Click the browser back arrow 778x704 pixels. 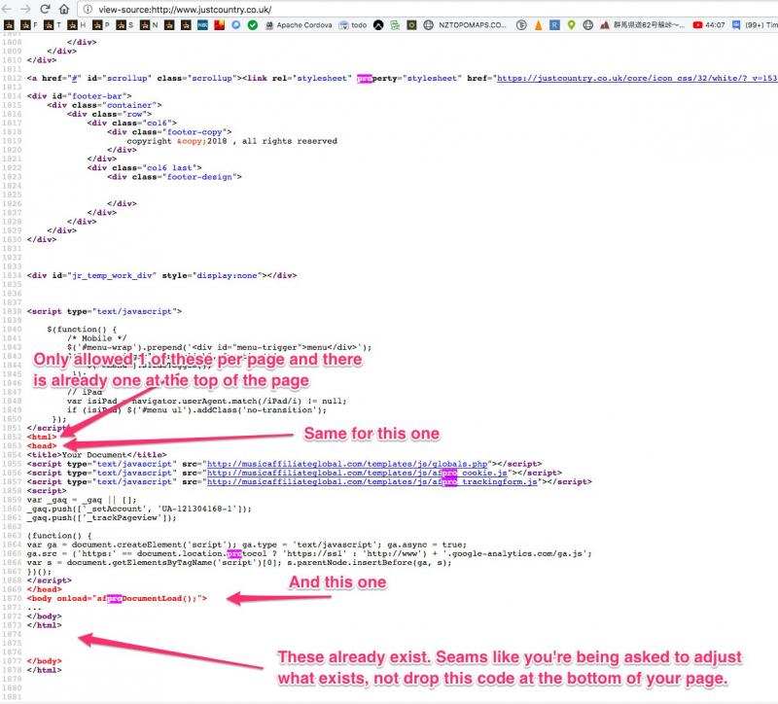click(8, 9)
